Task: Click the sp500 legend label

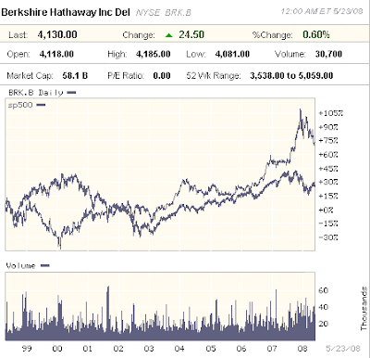Action: pos(20,105)
